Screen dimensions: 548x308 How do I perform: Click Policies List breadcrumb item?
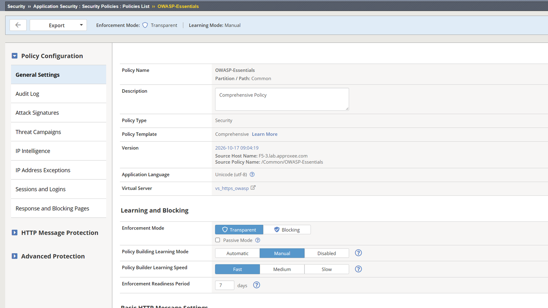coord(136,6)
